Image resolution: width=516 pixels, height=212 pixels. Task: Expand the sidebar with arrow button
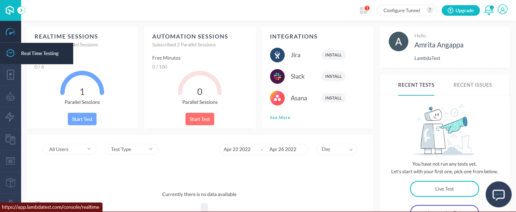point(21,11)
